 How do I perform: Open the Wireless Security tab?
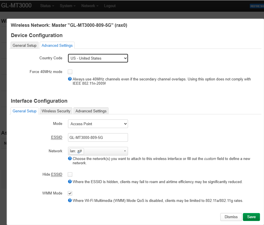[56, 111]
